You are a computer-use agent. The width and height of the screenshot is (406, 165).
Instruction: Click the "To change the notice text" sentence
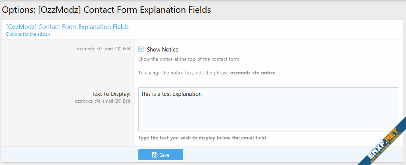[183, 73]
